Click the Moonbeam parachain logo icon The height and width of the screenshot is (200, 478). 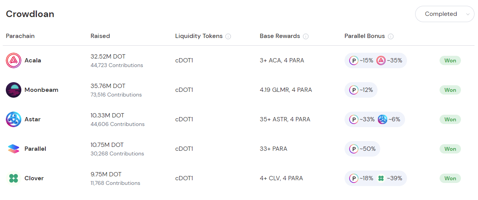pos(14,90)
